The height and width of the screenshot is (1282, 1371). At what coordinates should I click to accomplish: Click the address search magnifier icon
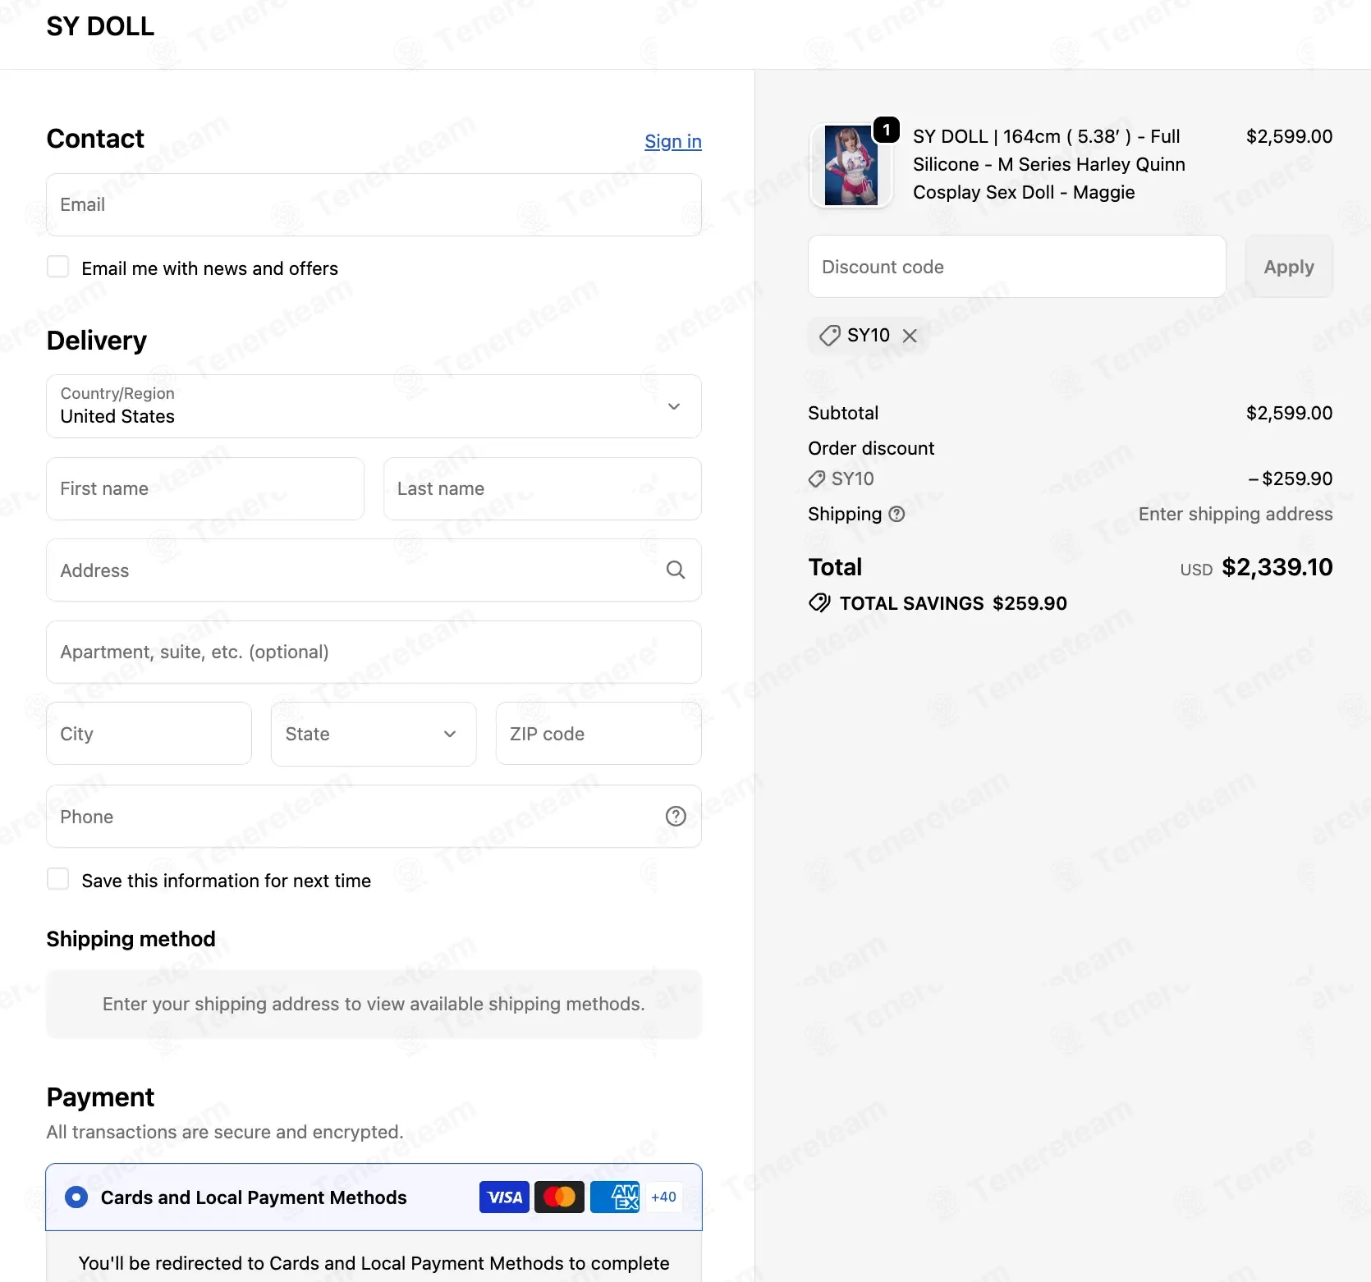point(676,570)
